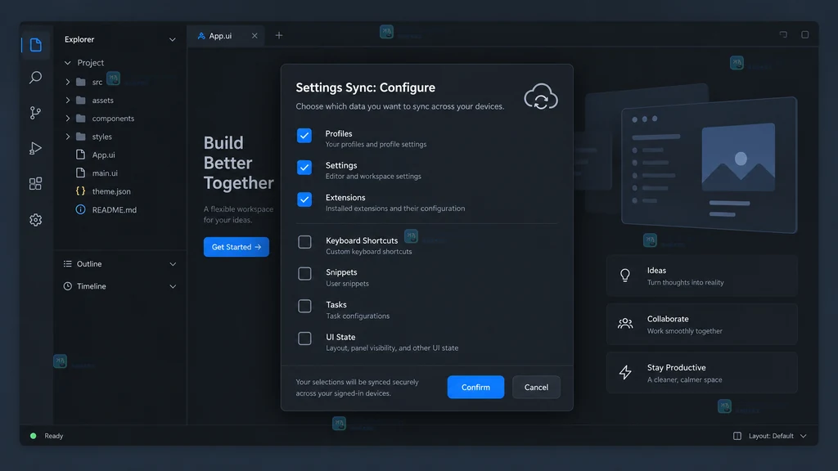Enable Keyboard Shortcuts sync checkbox
This screenshot has width=838, height=471.
coord(304,242)
